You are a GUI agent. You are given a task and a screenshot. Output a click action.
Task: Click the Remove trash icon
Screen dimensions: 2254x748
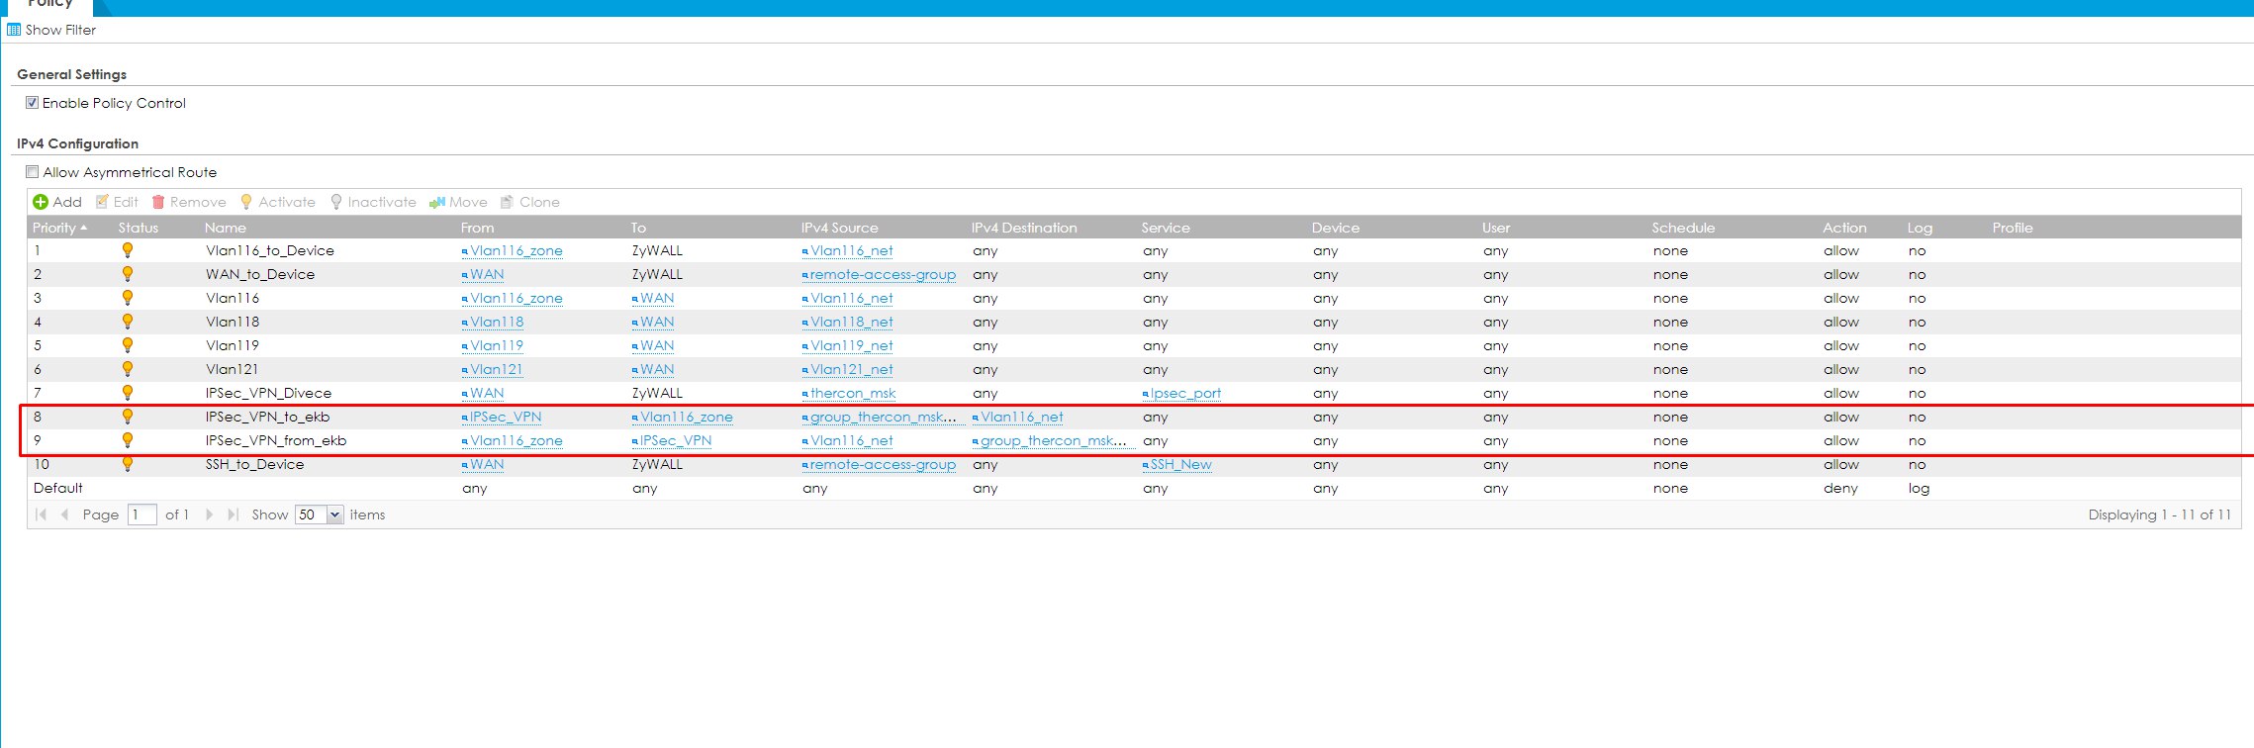(x=158, y=202)
